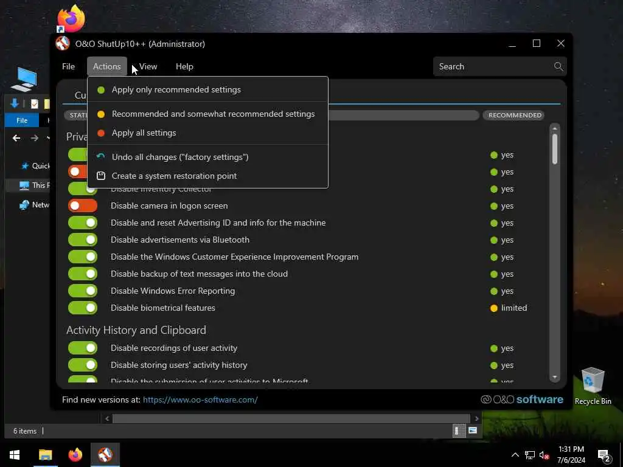The image size is (623, 467).
Task: Click Explorer quick access toolbar down-arrow icon
Action: (15, 103)
